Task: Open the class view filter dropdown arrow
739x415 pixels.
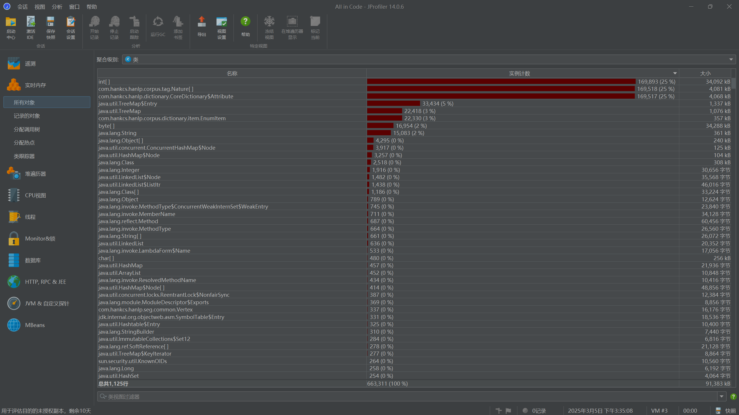Action: click(x=721, y=397)
